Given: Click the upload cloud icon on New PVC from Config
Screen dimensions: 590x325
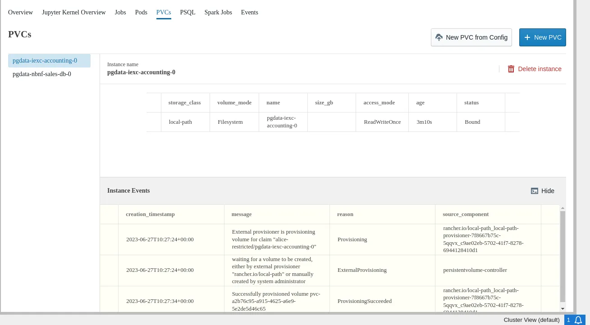Looking at the screenshot, I should (x=439, y=37).
